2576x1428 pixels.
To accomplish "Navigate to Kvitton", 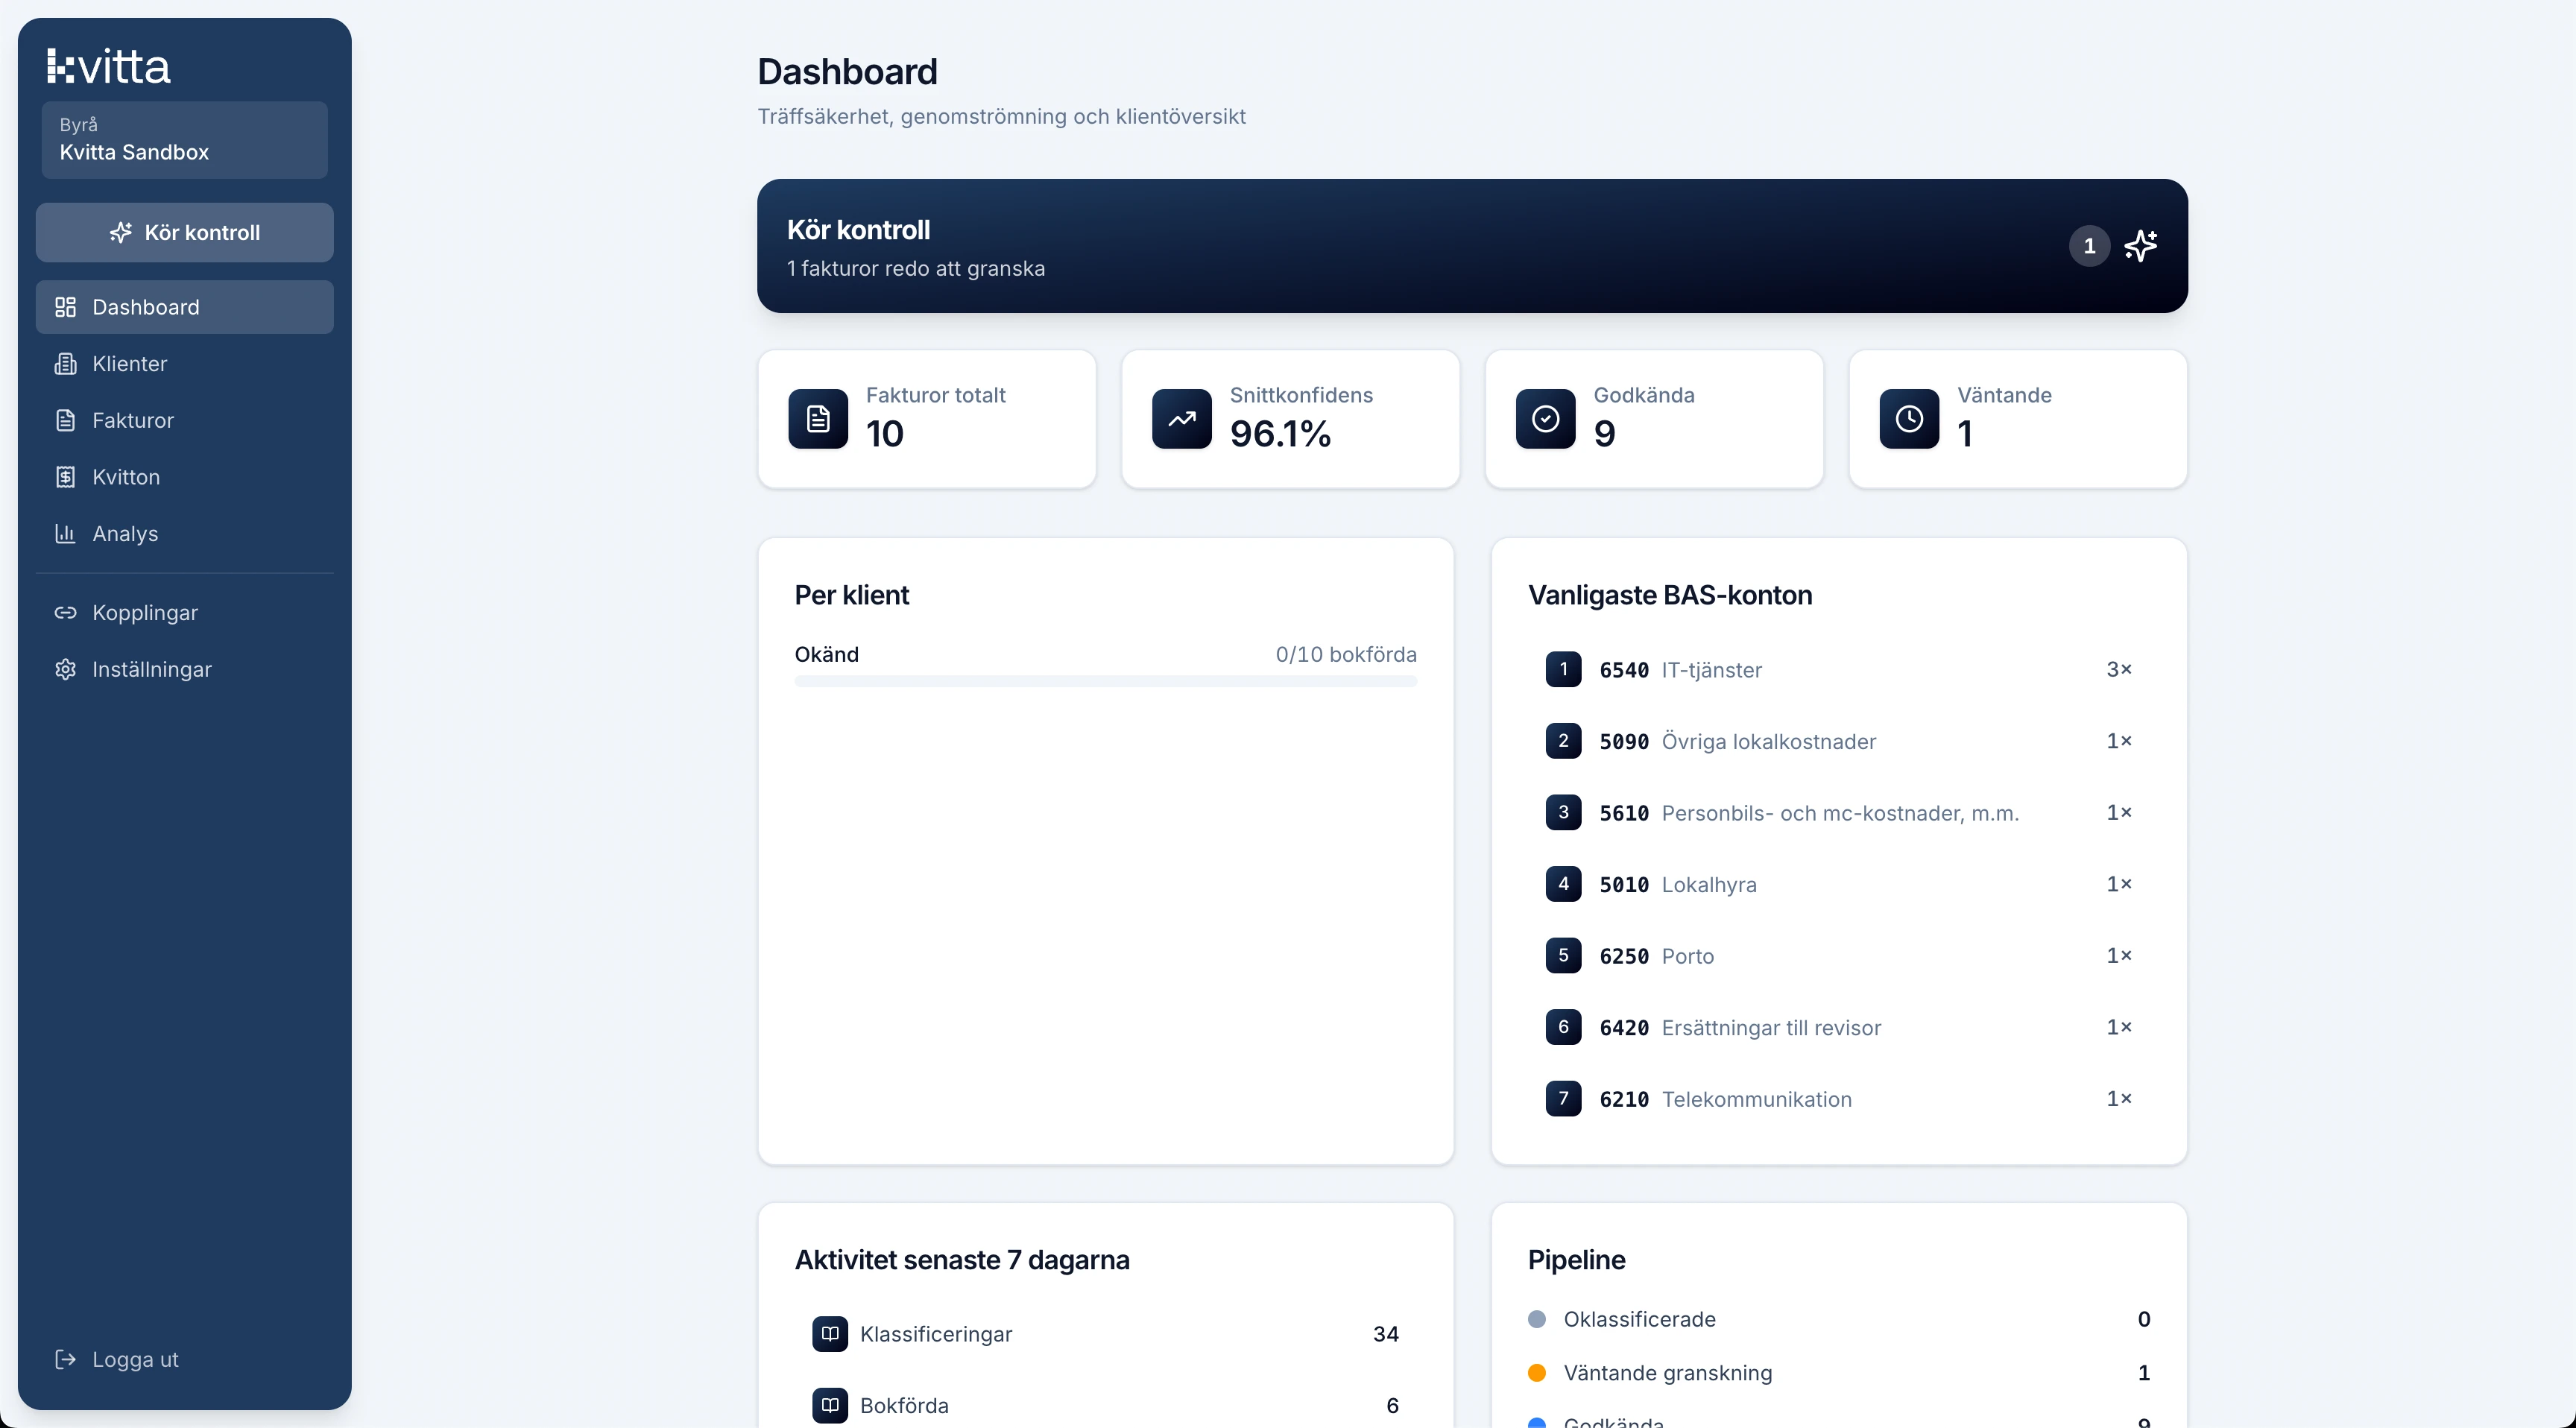I will pyautogui.click(x=185, y=477).
